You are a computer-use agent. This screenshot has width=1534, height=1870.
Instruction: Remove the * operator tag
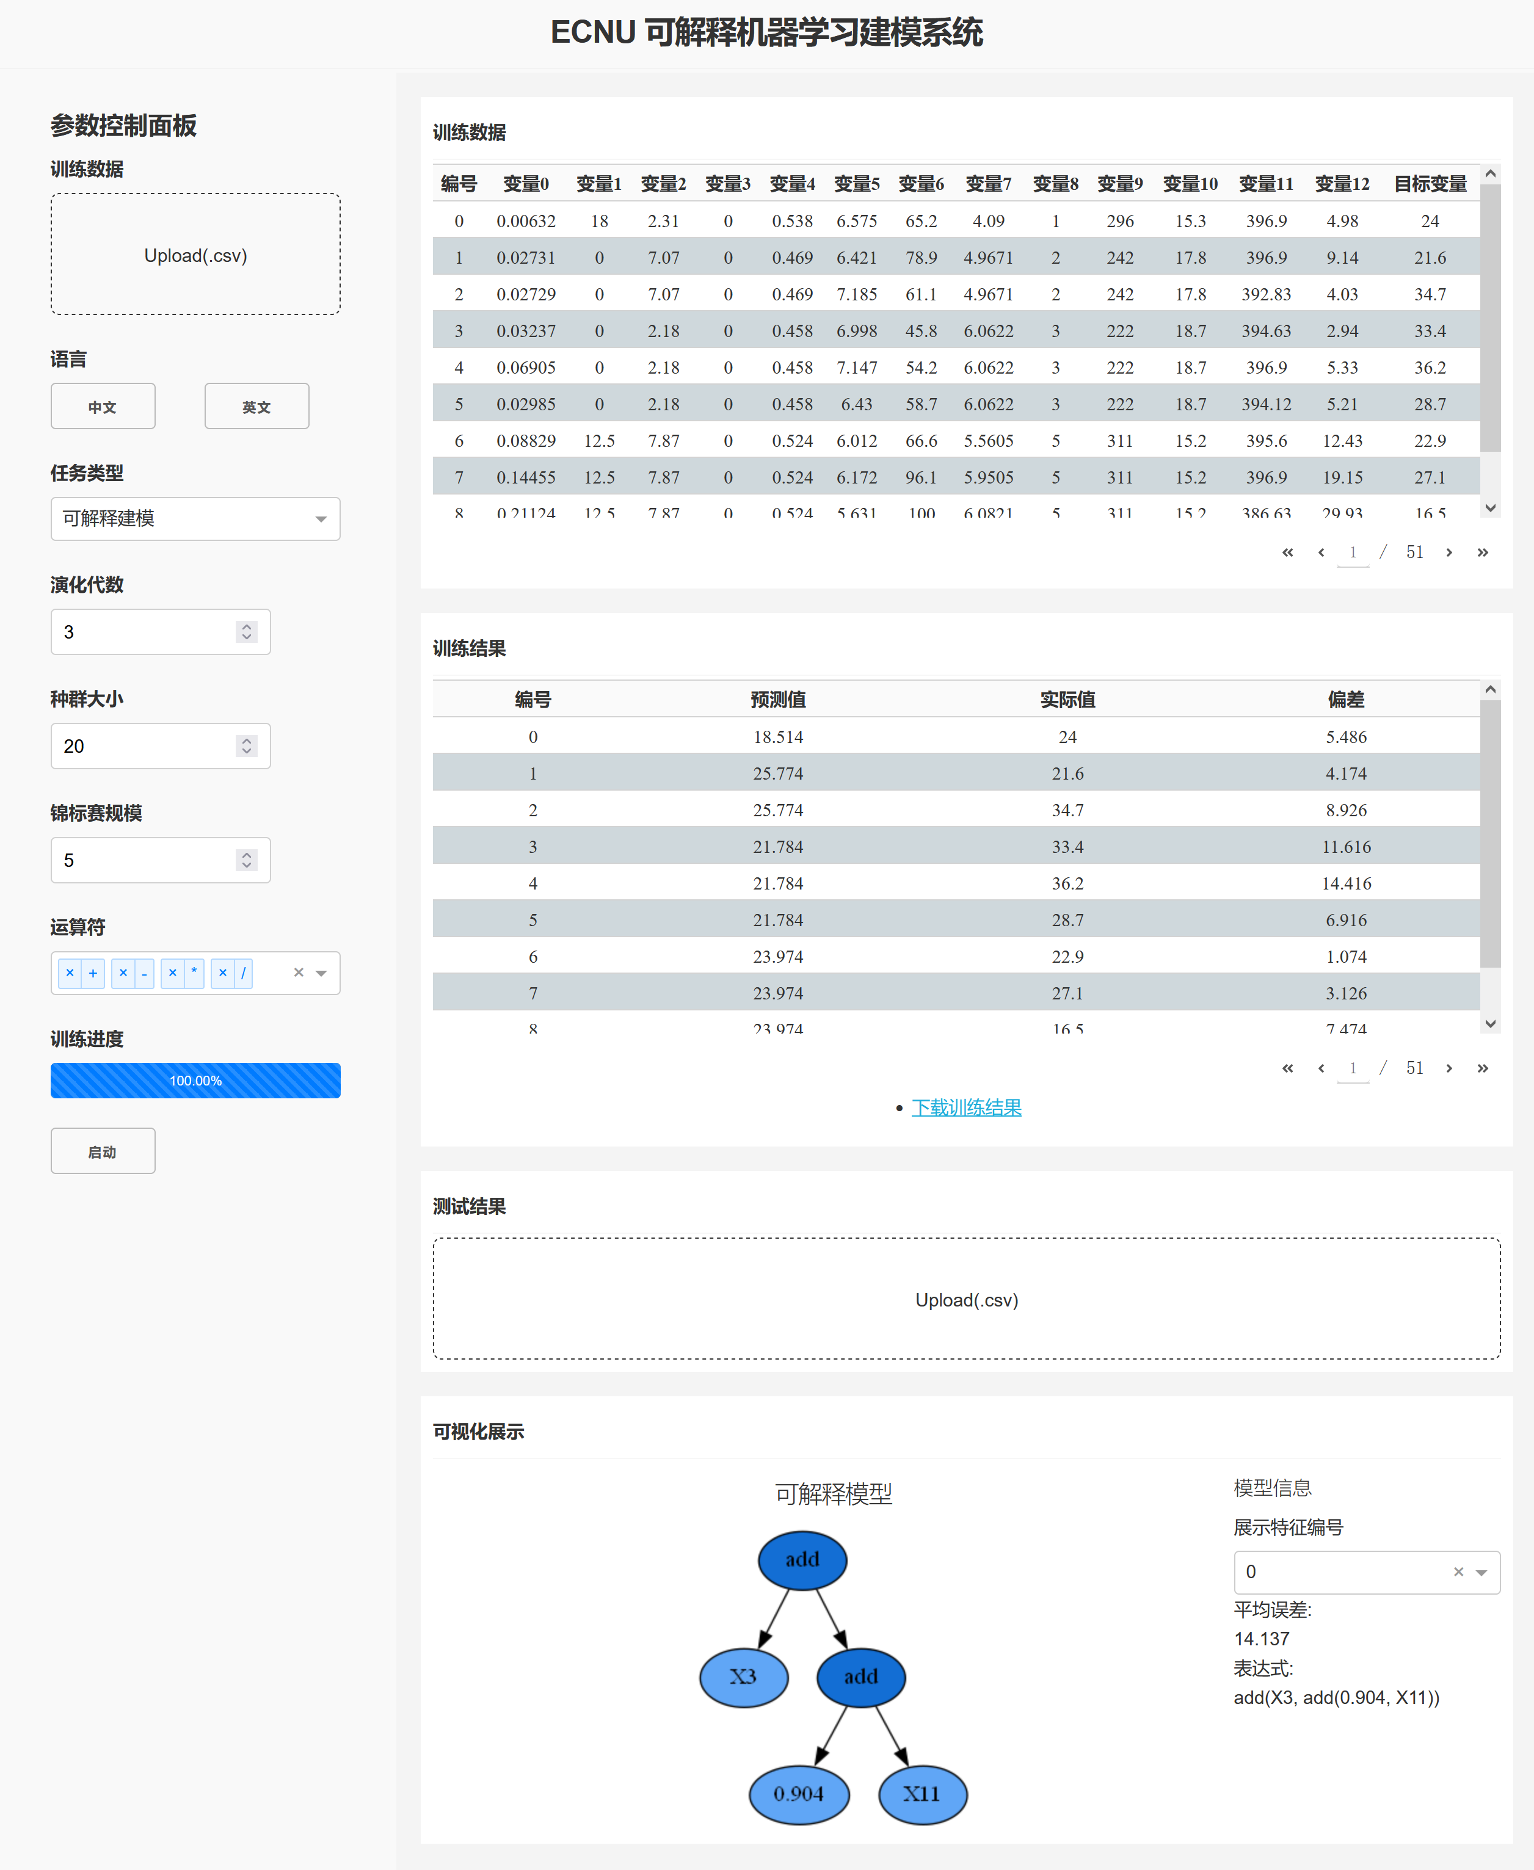coord(172,973)
